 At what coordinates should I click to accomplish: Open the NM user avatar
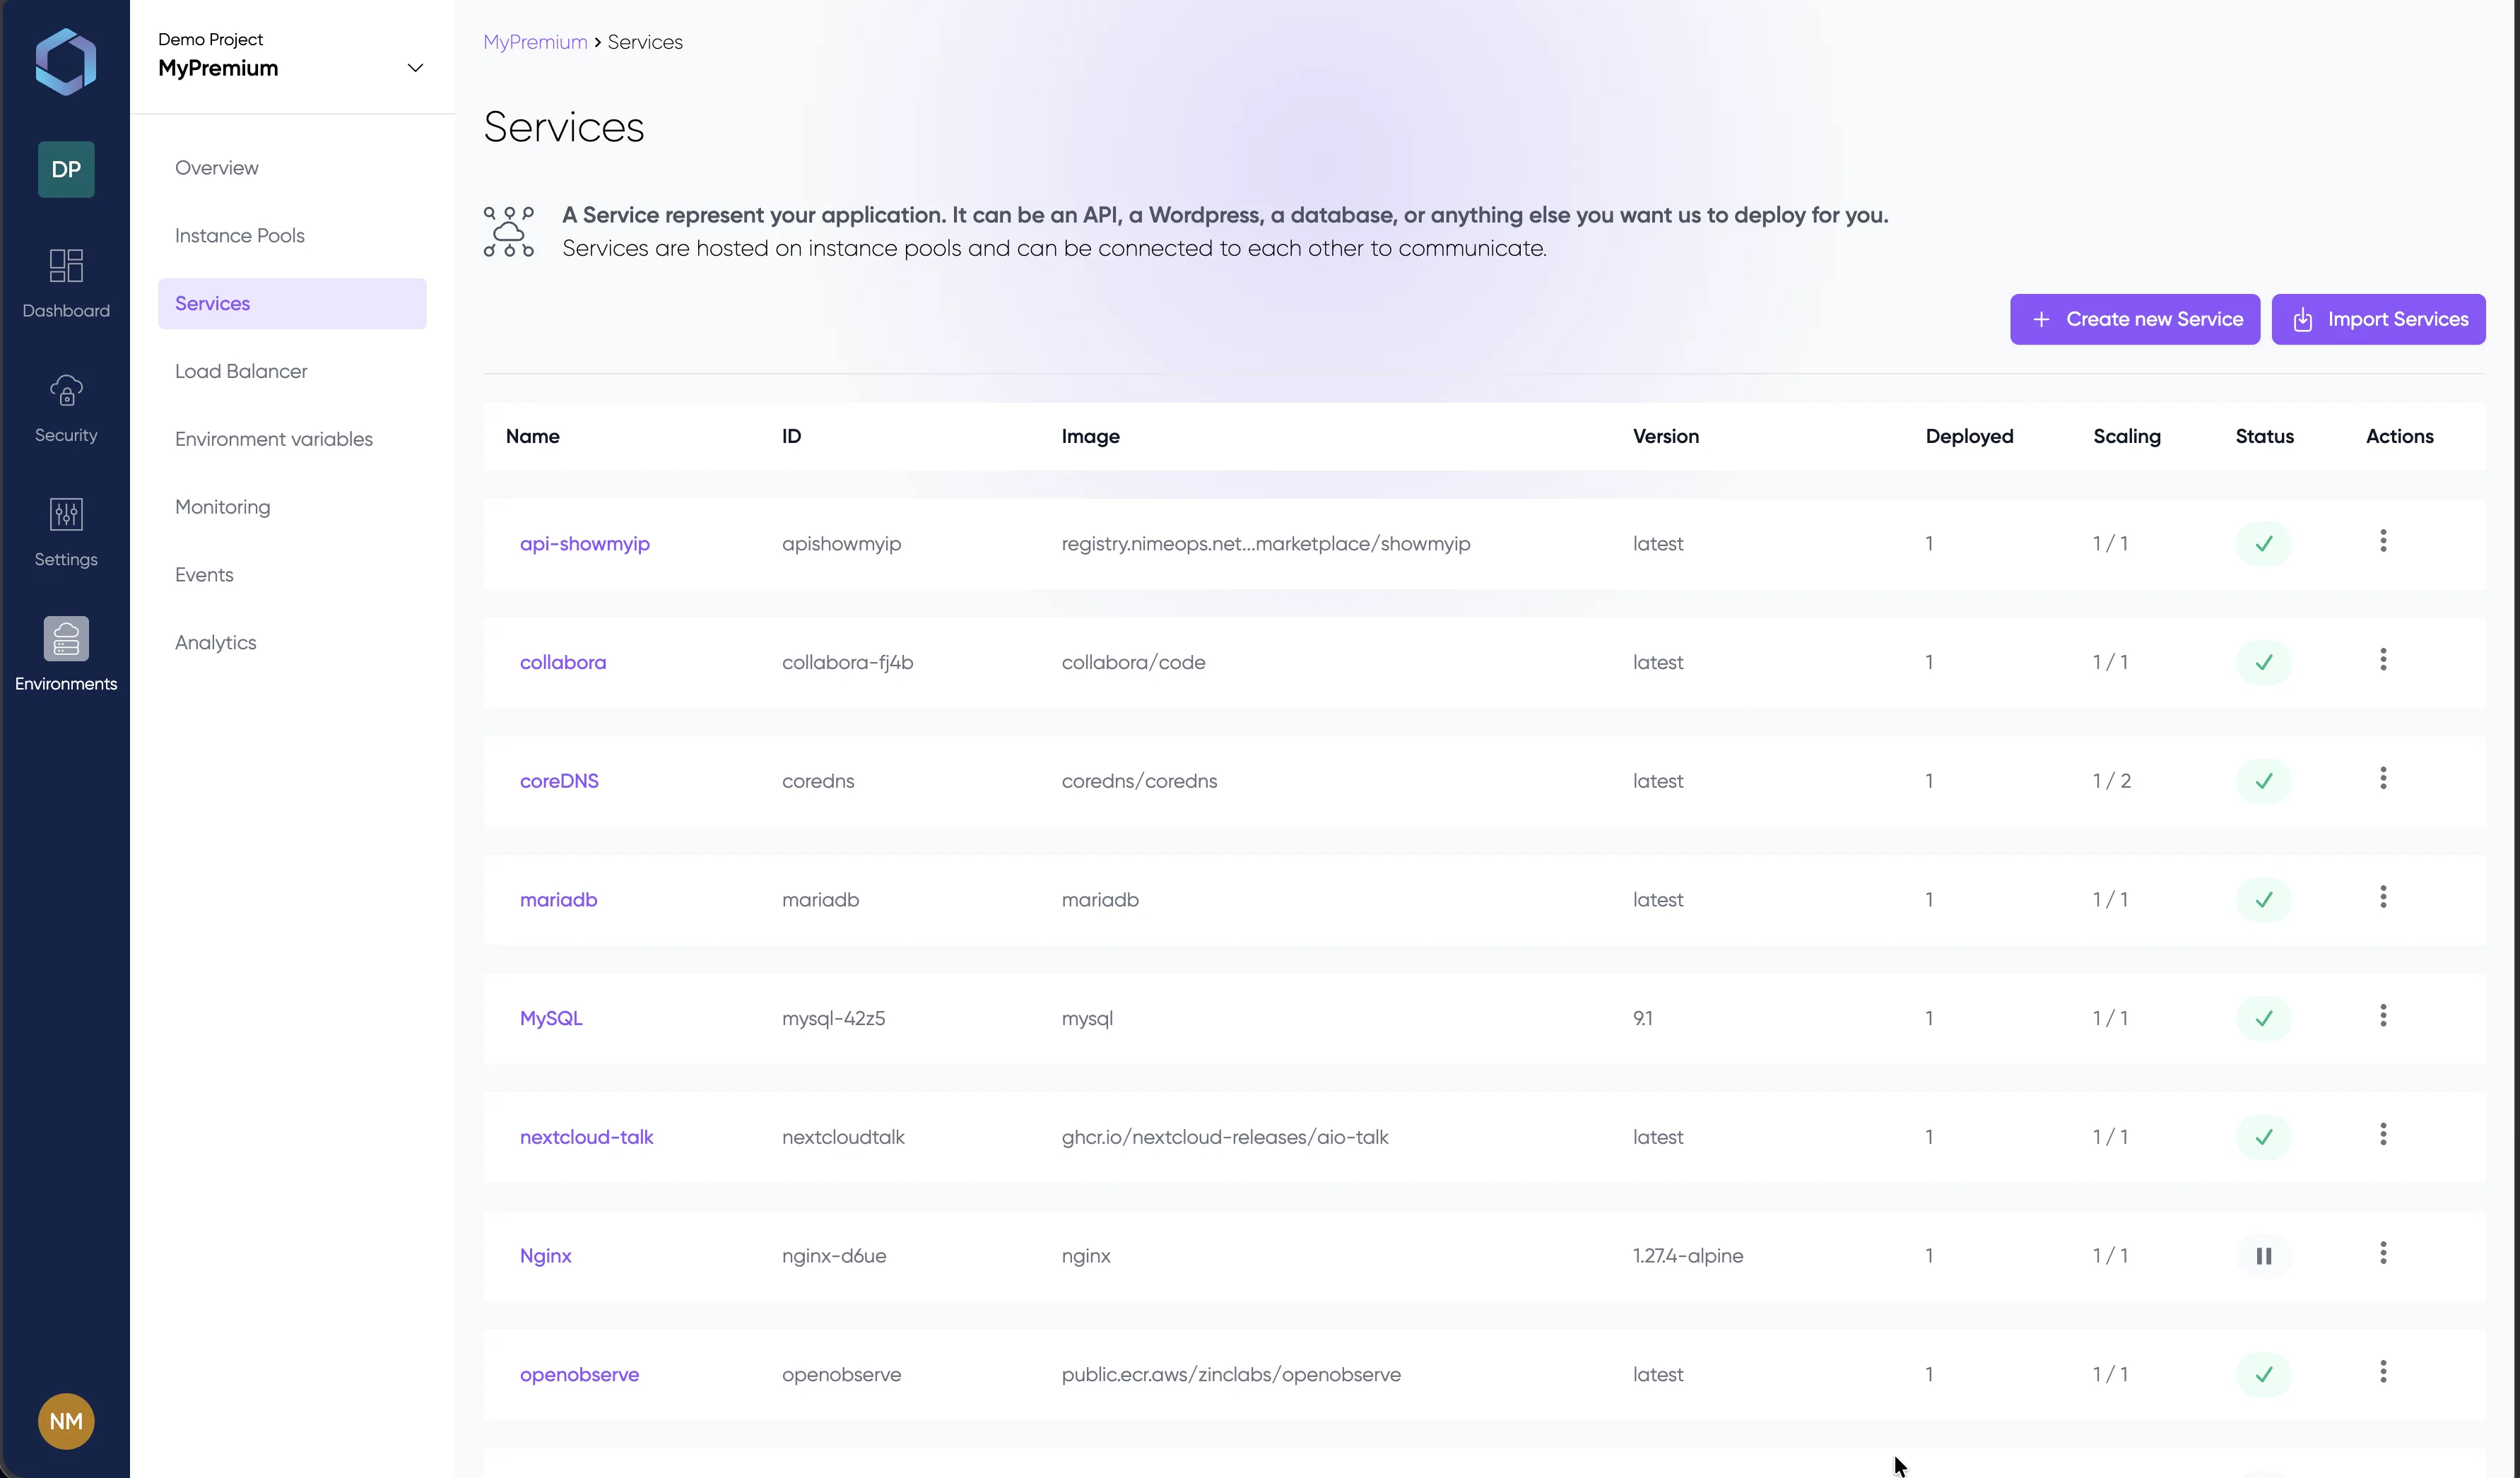coord(66,1421)
